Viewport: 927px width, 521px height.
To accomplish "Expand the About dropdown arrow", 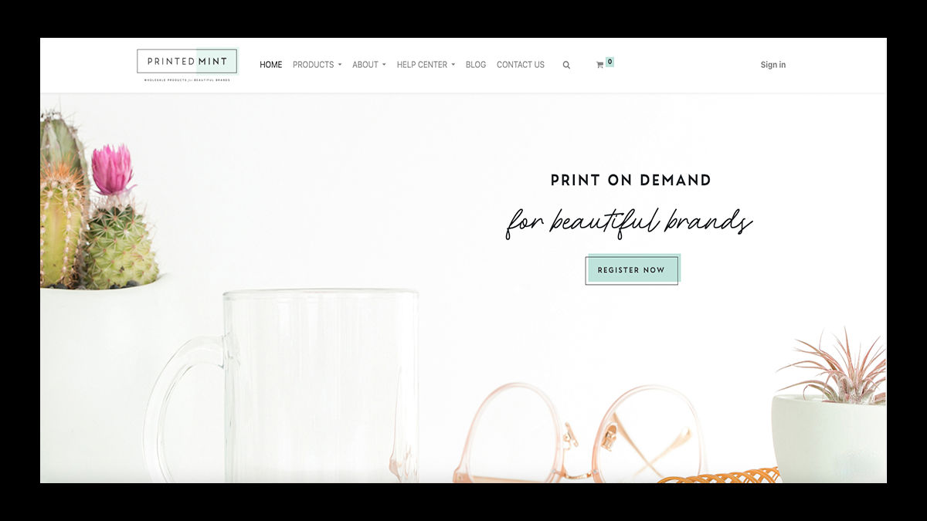I will click(384, 65).
